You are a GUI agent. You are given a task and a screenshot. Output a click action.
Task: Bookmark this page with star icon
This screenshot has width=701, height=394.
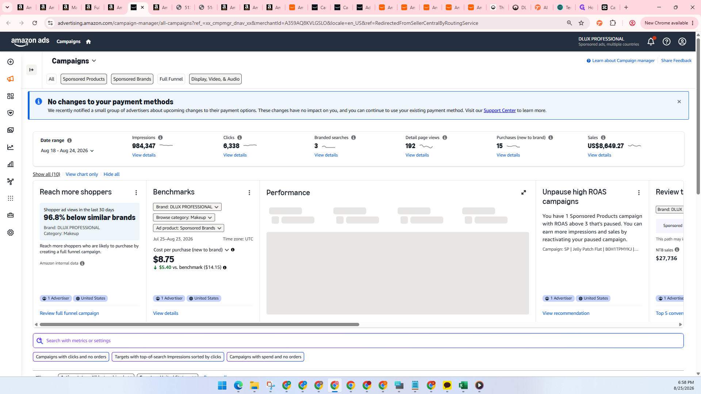pyautogui.click(x=581, y=23)
